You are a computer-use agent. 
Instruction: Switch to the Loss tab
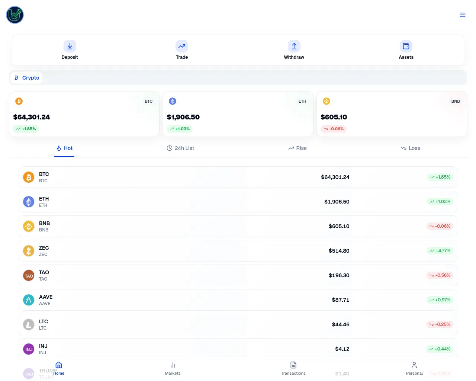click(410, 148)
